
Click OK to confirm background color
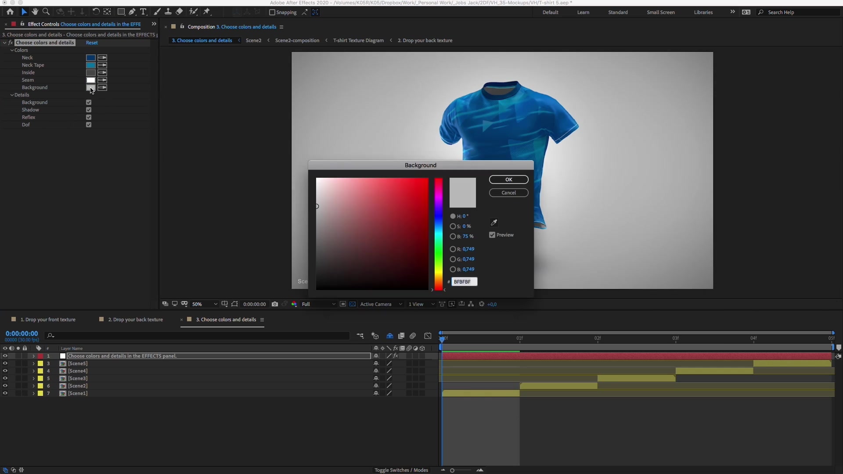(508, 179)
